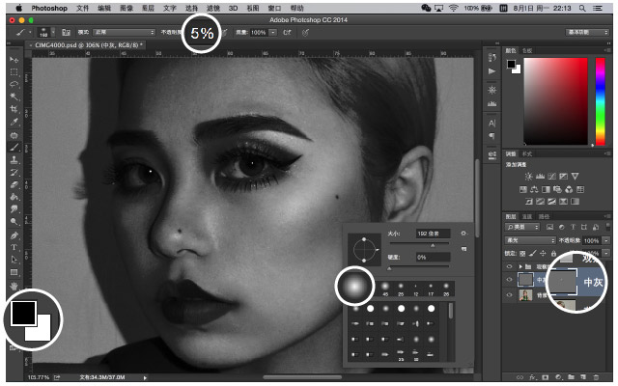
Task: Open the 3D menu in menu bar
Action: point(233,8)
